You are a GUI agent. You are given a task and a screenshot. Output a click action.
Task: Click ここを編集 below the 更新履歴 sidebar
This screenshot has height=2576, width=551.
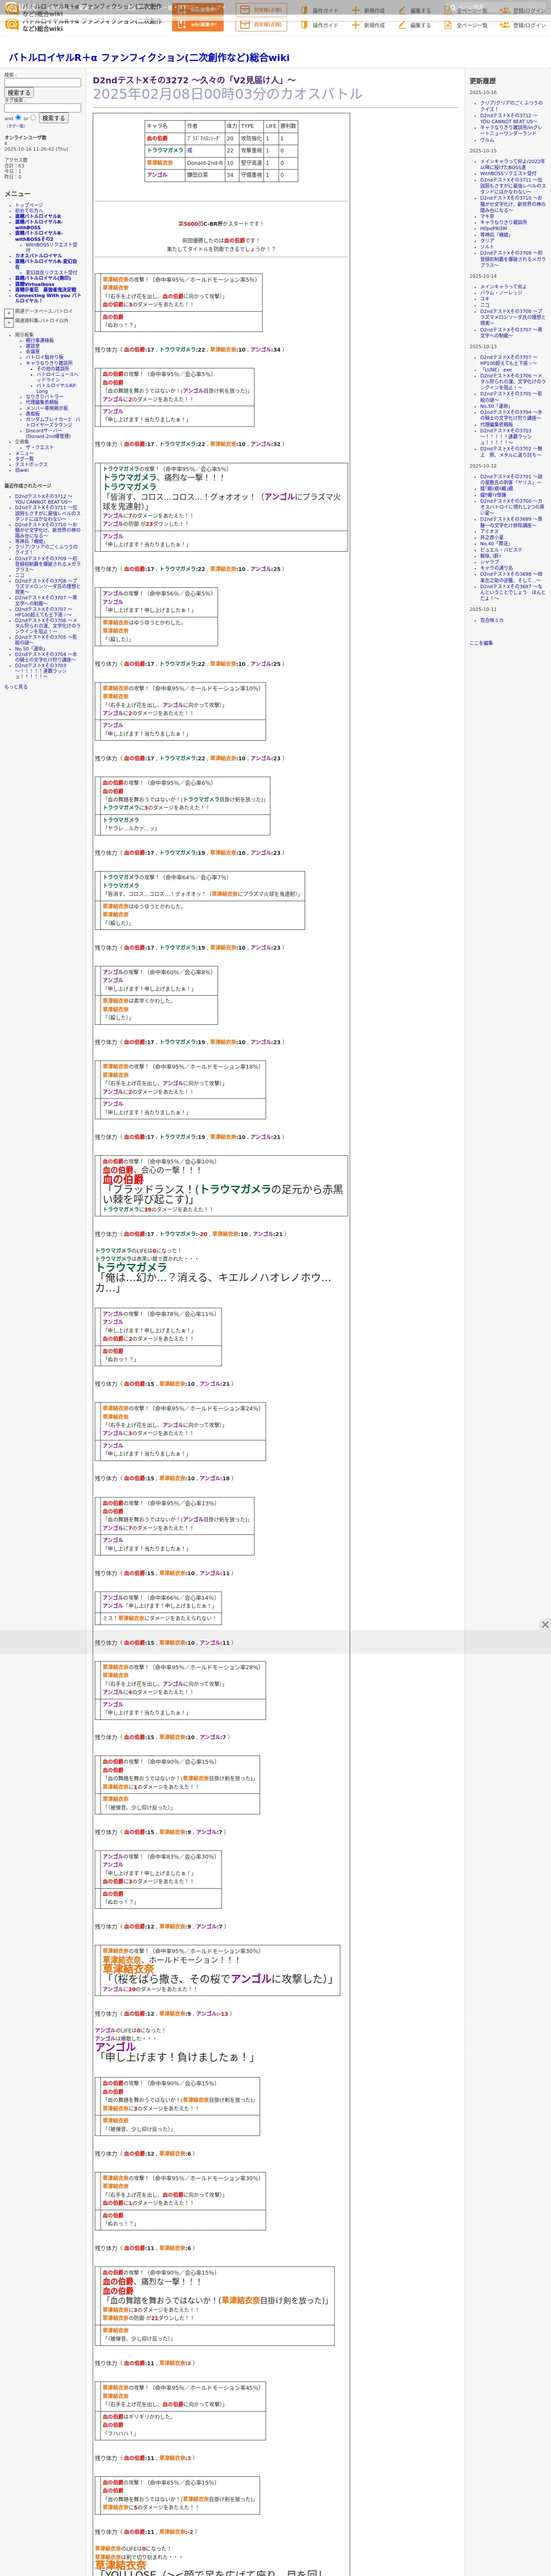click(481, 643)
